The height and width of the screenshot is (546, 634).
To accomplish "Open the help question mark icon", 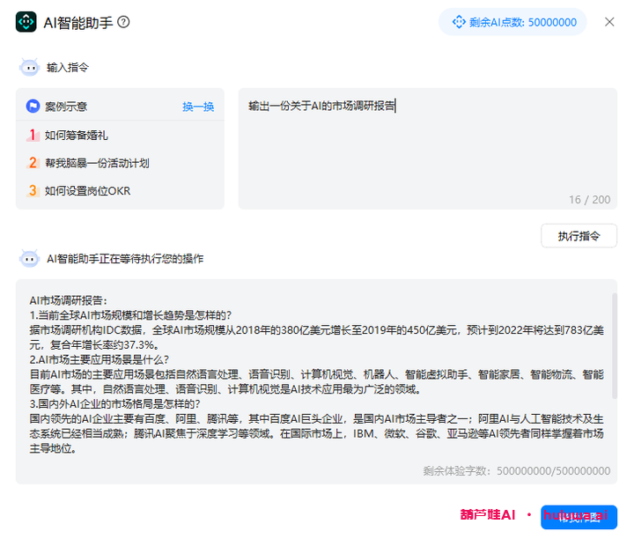I will pyautogui.click(x=123, y=22).
